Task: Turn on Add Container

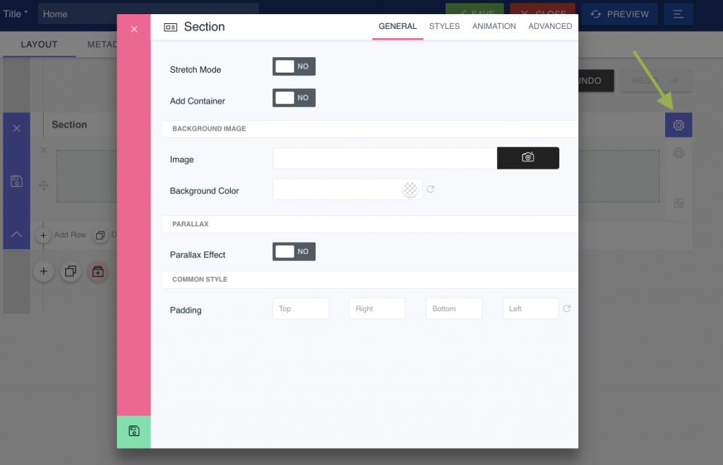Action: [x=294, y=97]
